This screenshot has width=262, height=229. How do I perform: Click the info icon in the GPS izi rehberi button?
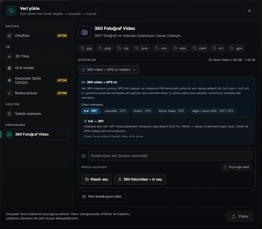coord(83,70)
